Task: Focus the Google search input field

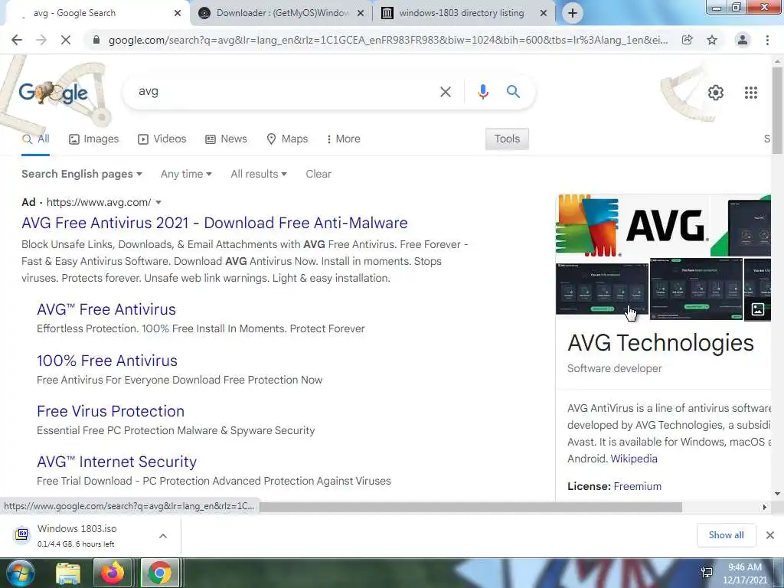Action: (x=285, y=92)
